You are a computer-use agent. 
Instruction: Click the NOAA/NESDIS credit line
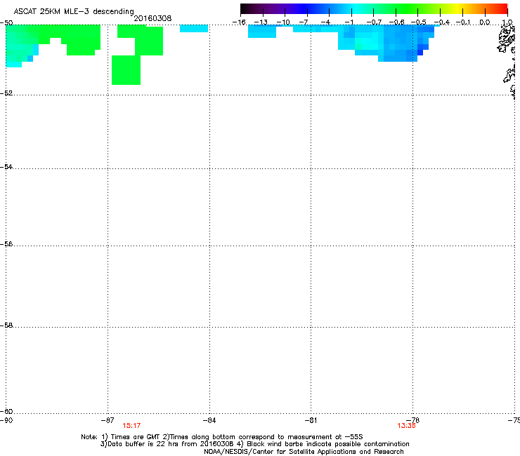[304, 452]
